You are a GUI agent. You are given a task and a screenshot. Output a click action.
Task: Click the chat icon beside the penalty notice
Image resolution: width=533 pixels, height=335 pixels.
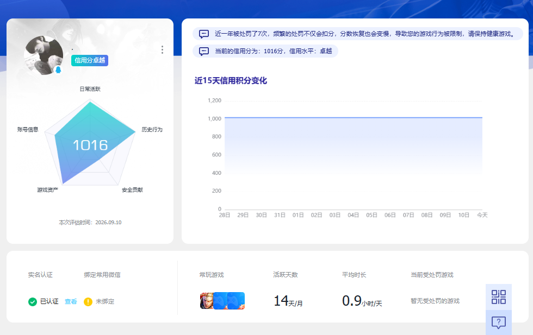204,34
